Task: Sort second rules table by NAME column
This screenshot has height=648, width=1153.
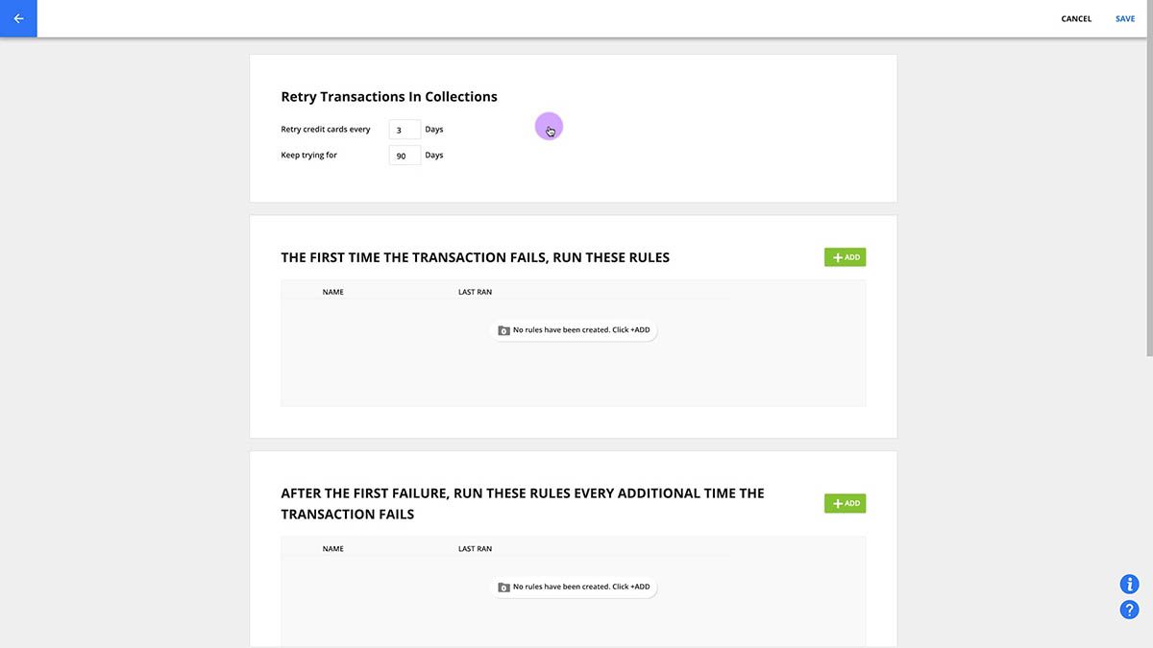Action: click(333, 549)
